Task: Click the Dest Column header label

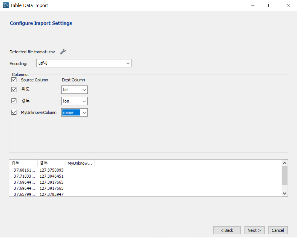Action: [x=73, y=80]
